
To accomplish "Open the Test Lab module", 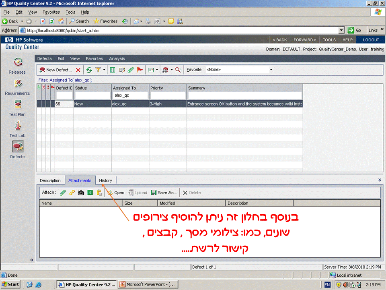I will coord(17,129).
